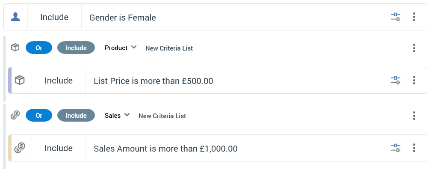Toggle the Include pill on the Product list

pos(76,48)
